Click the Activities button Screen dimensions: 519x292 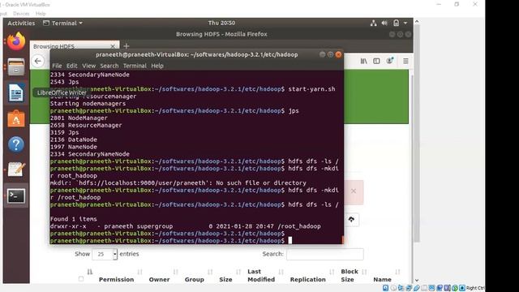[x=21, y=23]
